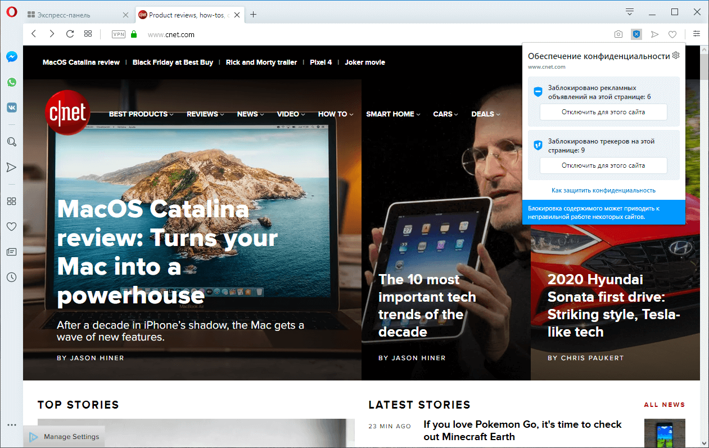This screenshot has height=448, width=709.
Task: Open tab menu icon in title bar
Action: tap(630, 12)
